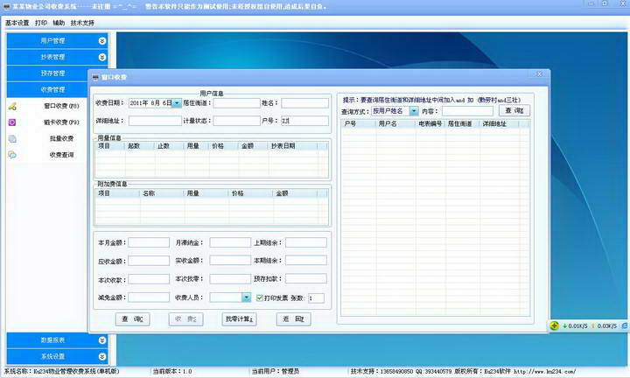The image size is (630, 378).
Task: Click the 预存扣款 input field
Action: 306,279
